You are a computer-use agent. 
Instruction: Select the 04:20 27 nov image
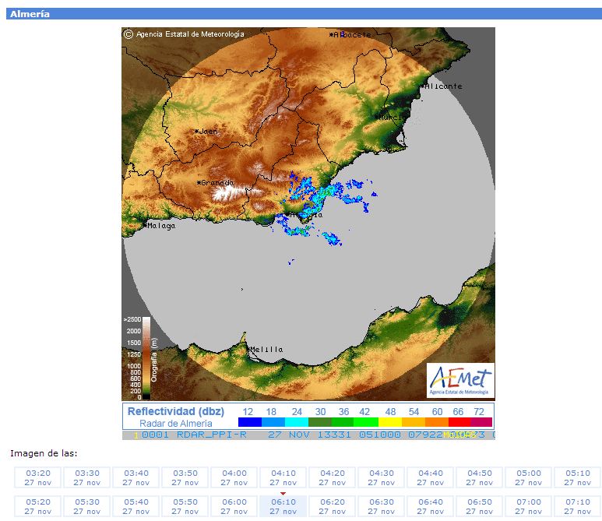point(333,477)
